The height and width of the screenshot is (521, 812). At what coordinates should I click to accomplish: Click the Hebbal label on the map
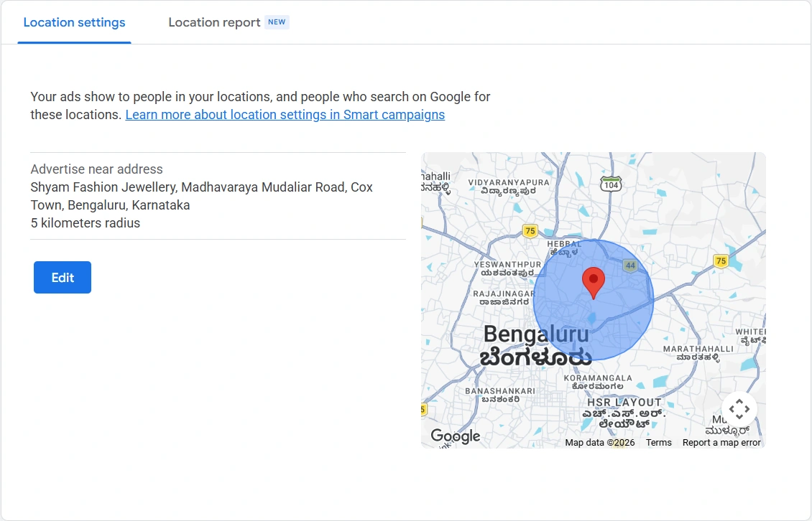(x=565, y=248)
